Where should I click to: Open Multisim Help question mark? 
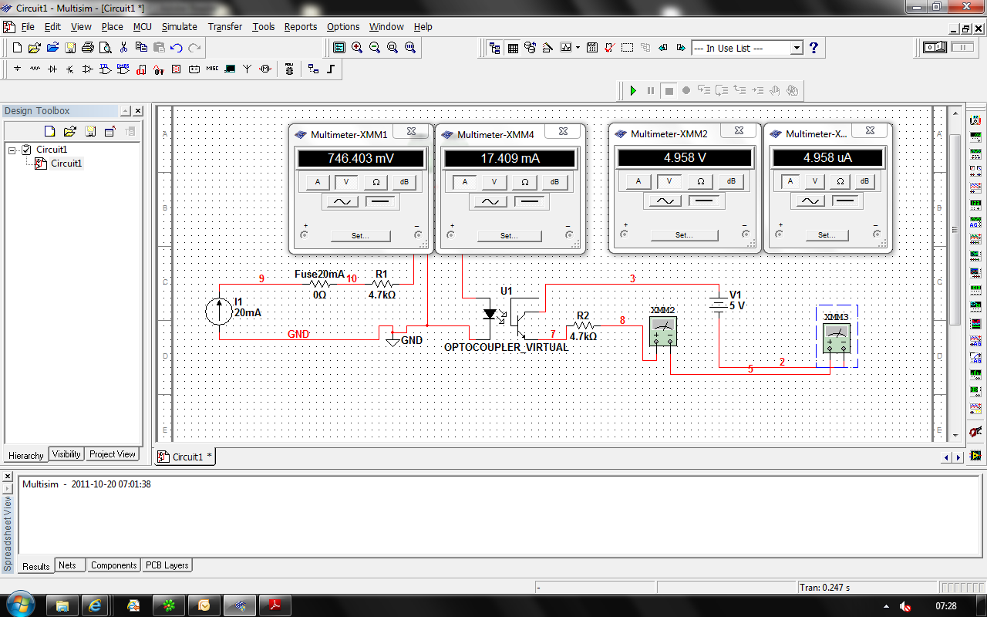click(814, 47)
